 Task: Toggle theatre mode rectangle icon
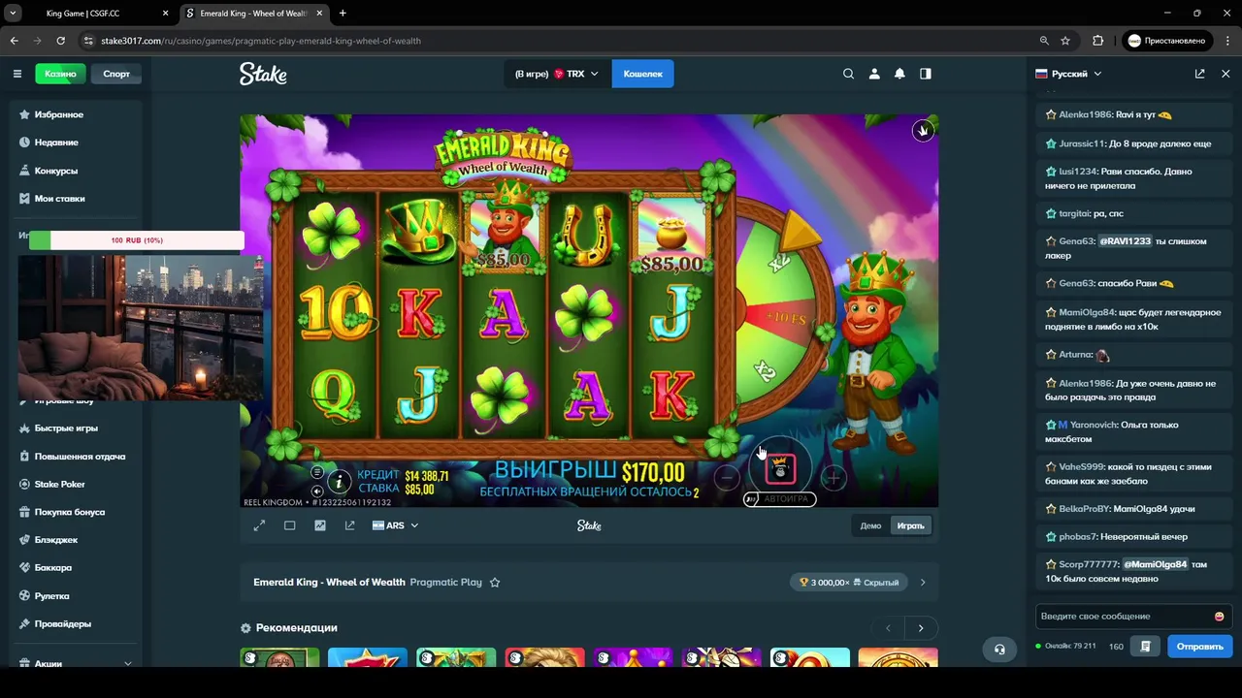click(289, 525)
